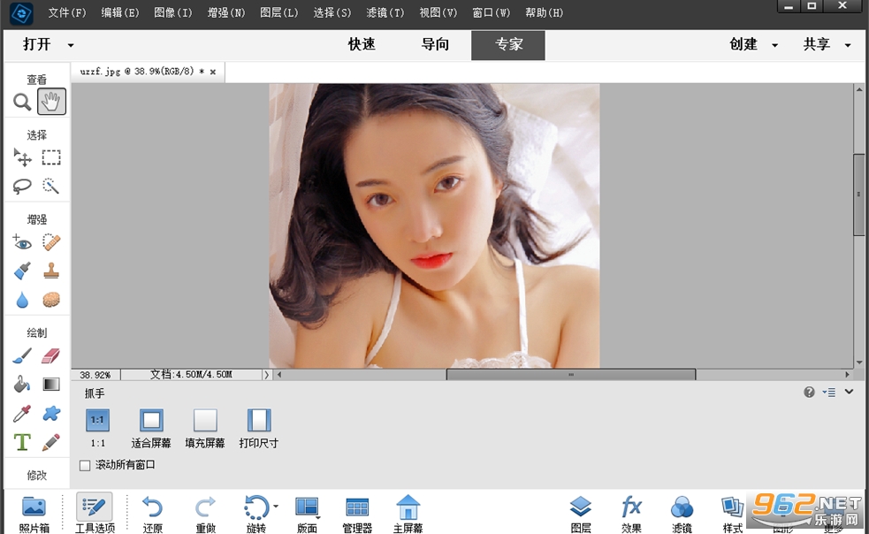Close the uzzf.jpg document tab

213,72
